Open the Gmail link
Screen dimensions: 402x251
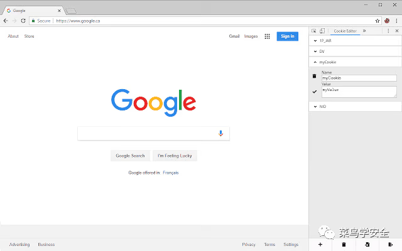234,36
